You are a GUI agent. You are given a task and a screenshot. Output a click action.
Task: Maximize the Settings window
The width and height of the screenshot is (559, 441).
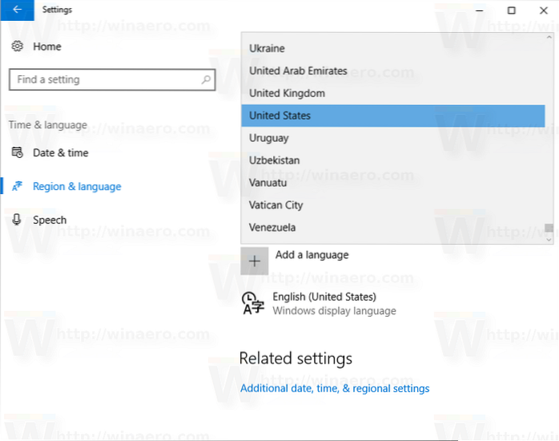click(x=511, y=10)
